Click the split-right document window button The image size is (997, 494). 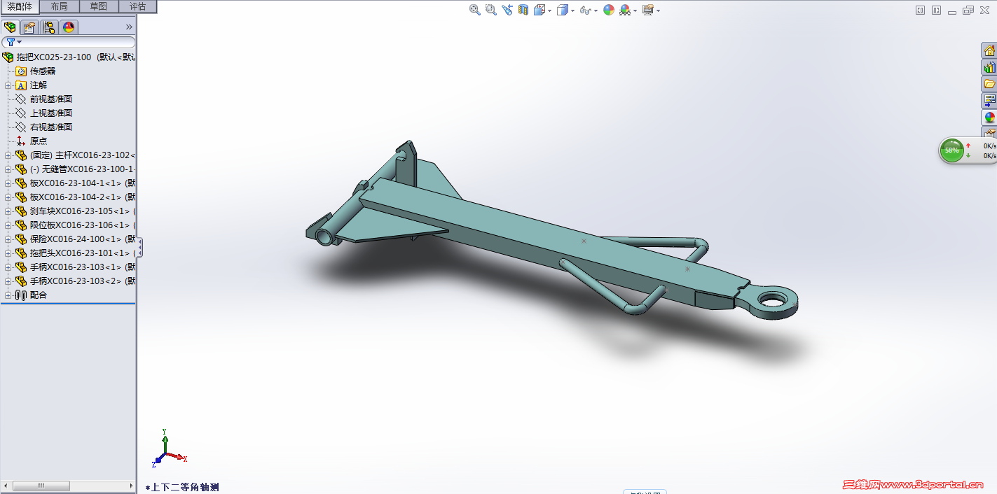(x=935, y=10)
